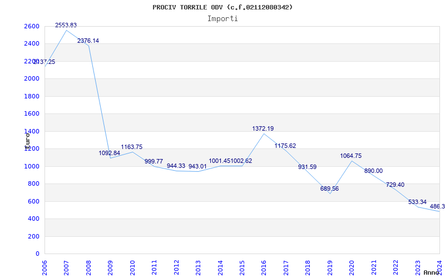Screen dimensions: 445x278
Task: Select the 2376.14 data label
Action: click(88, 41)
